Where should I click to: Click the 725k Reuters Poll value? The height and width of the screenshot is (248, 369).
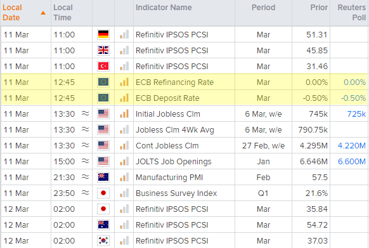click(356, 114)
